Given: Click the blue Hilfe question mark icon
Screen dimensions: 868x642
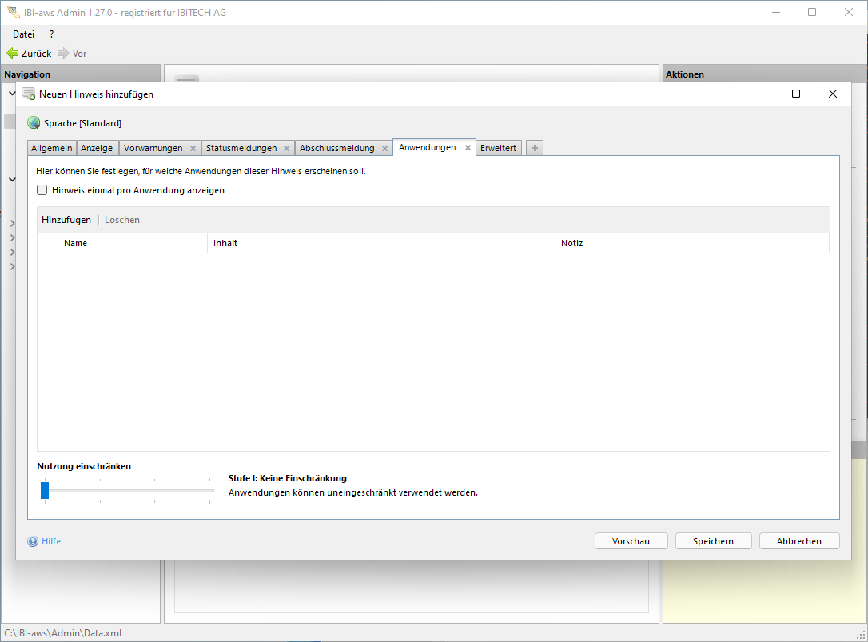Looking at the screenshot, I should (x=33, y=541).
